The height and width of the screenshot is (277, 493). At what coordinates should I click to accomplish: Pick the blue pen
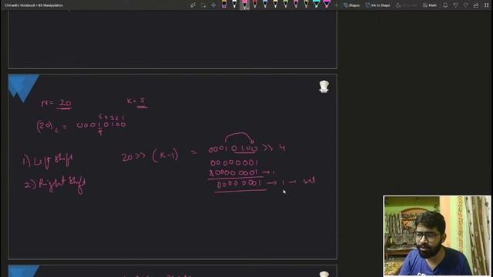pos(265,5)
